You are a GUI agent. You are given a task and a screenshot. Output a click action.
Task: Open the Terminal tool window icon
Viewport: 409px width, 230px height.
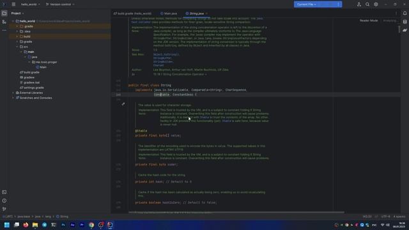(4, 192)
